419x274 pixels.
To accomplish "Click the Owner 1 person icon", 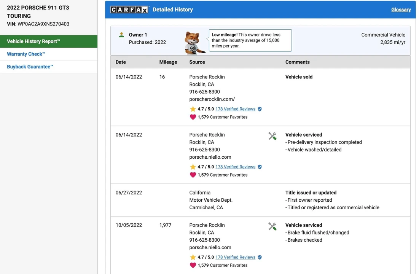I will 121,35.
